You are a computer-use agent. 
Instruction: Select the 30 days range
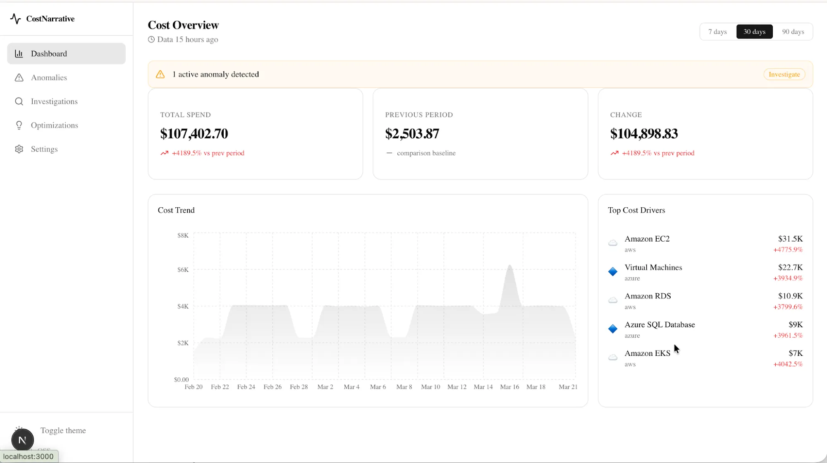pyautogui.click(x=754, y=32)
